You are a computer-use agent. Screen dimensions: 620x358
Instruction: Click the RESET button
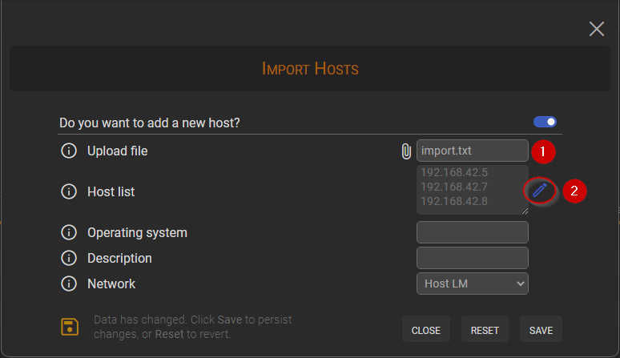(x=485, y=330)
